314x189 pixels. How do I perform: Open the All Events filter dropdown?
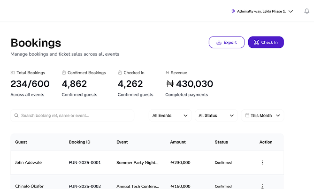[x=170, y=115]
